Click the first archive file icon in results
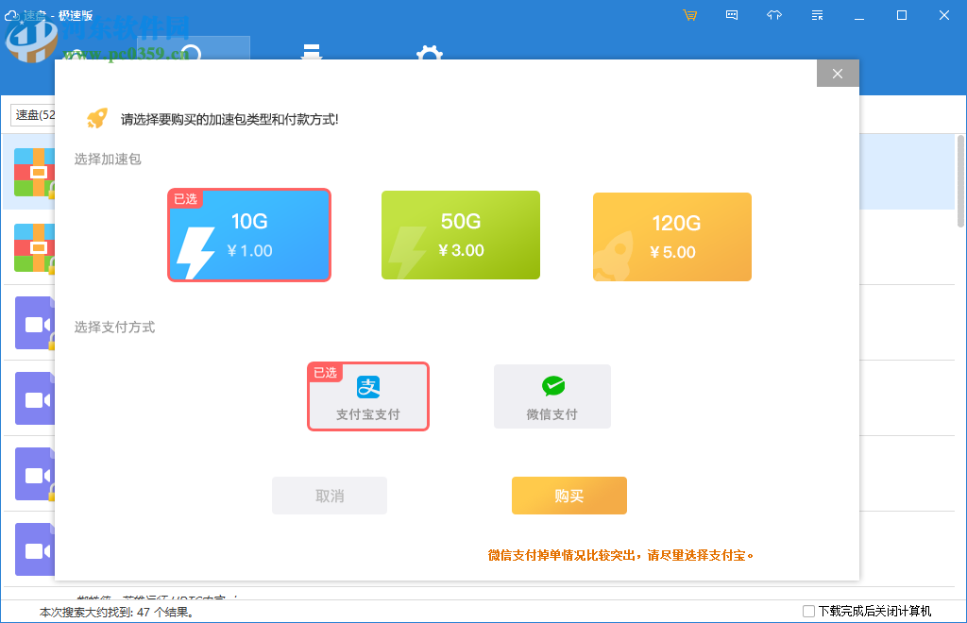Viewport: 967px width, 623px height. (x=35, y=172)
